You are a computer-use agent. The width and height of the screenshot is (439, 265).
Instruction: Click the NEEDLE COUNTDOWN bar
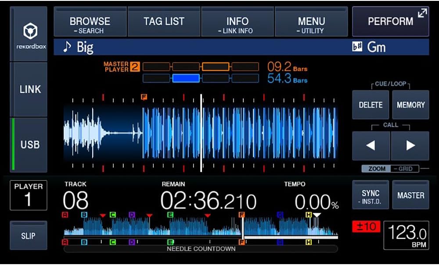pyautogui.click(x=201, y=249)
